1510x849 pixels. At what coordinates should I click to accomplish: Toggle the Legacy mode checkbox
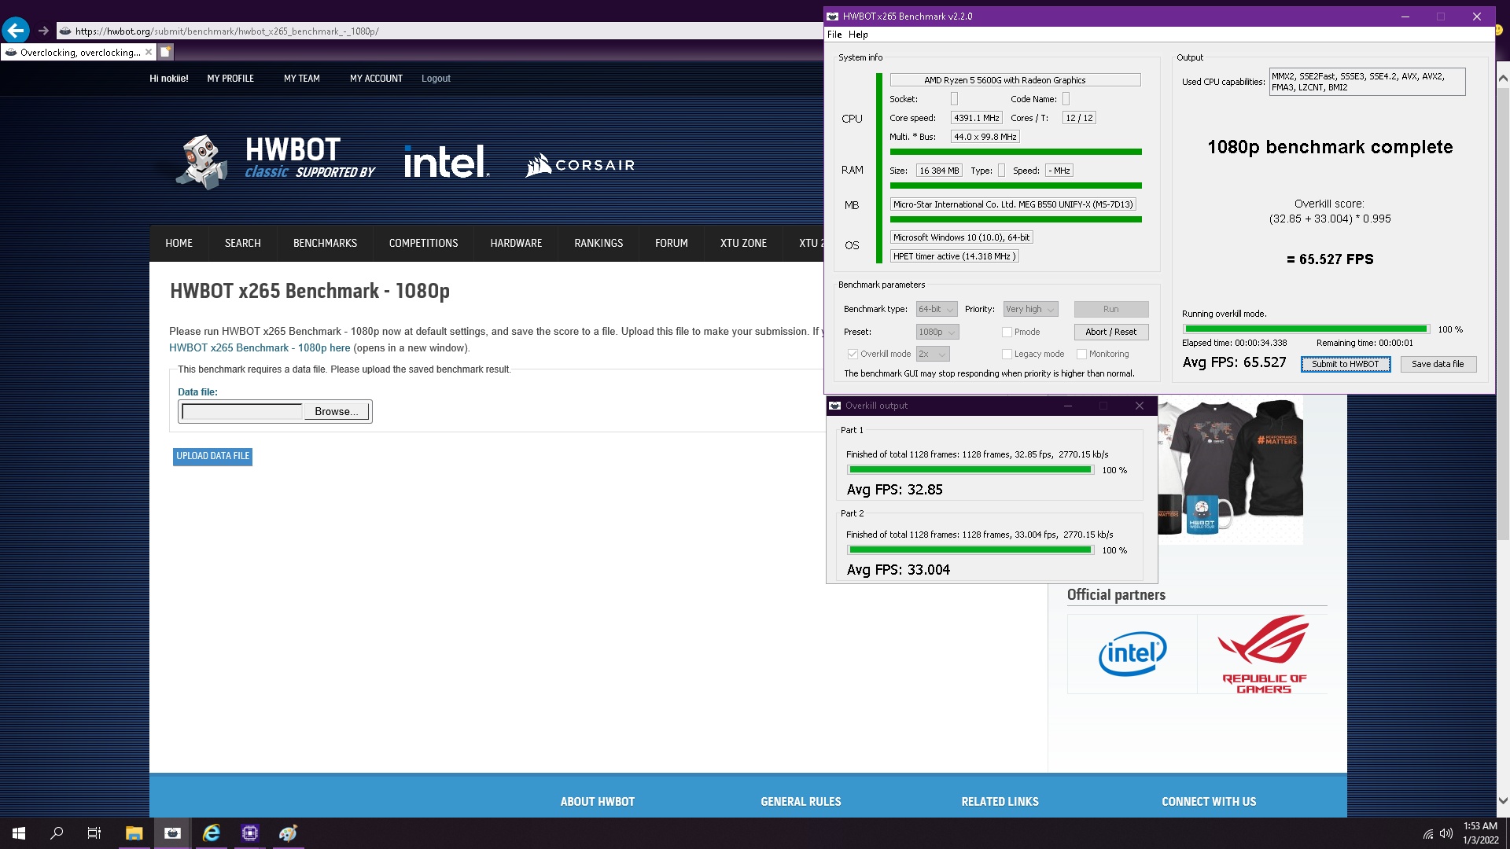tap(1007, 354)
